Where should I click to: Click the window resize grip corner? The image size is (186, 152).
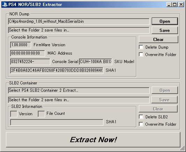tap(182, 148)
